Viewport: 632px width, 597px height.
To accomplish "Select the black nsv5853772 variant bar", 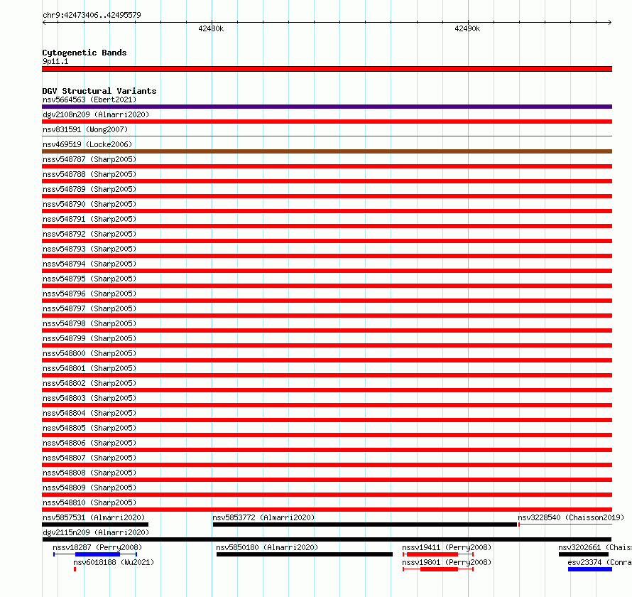I will point(365,525).
